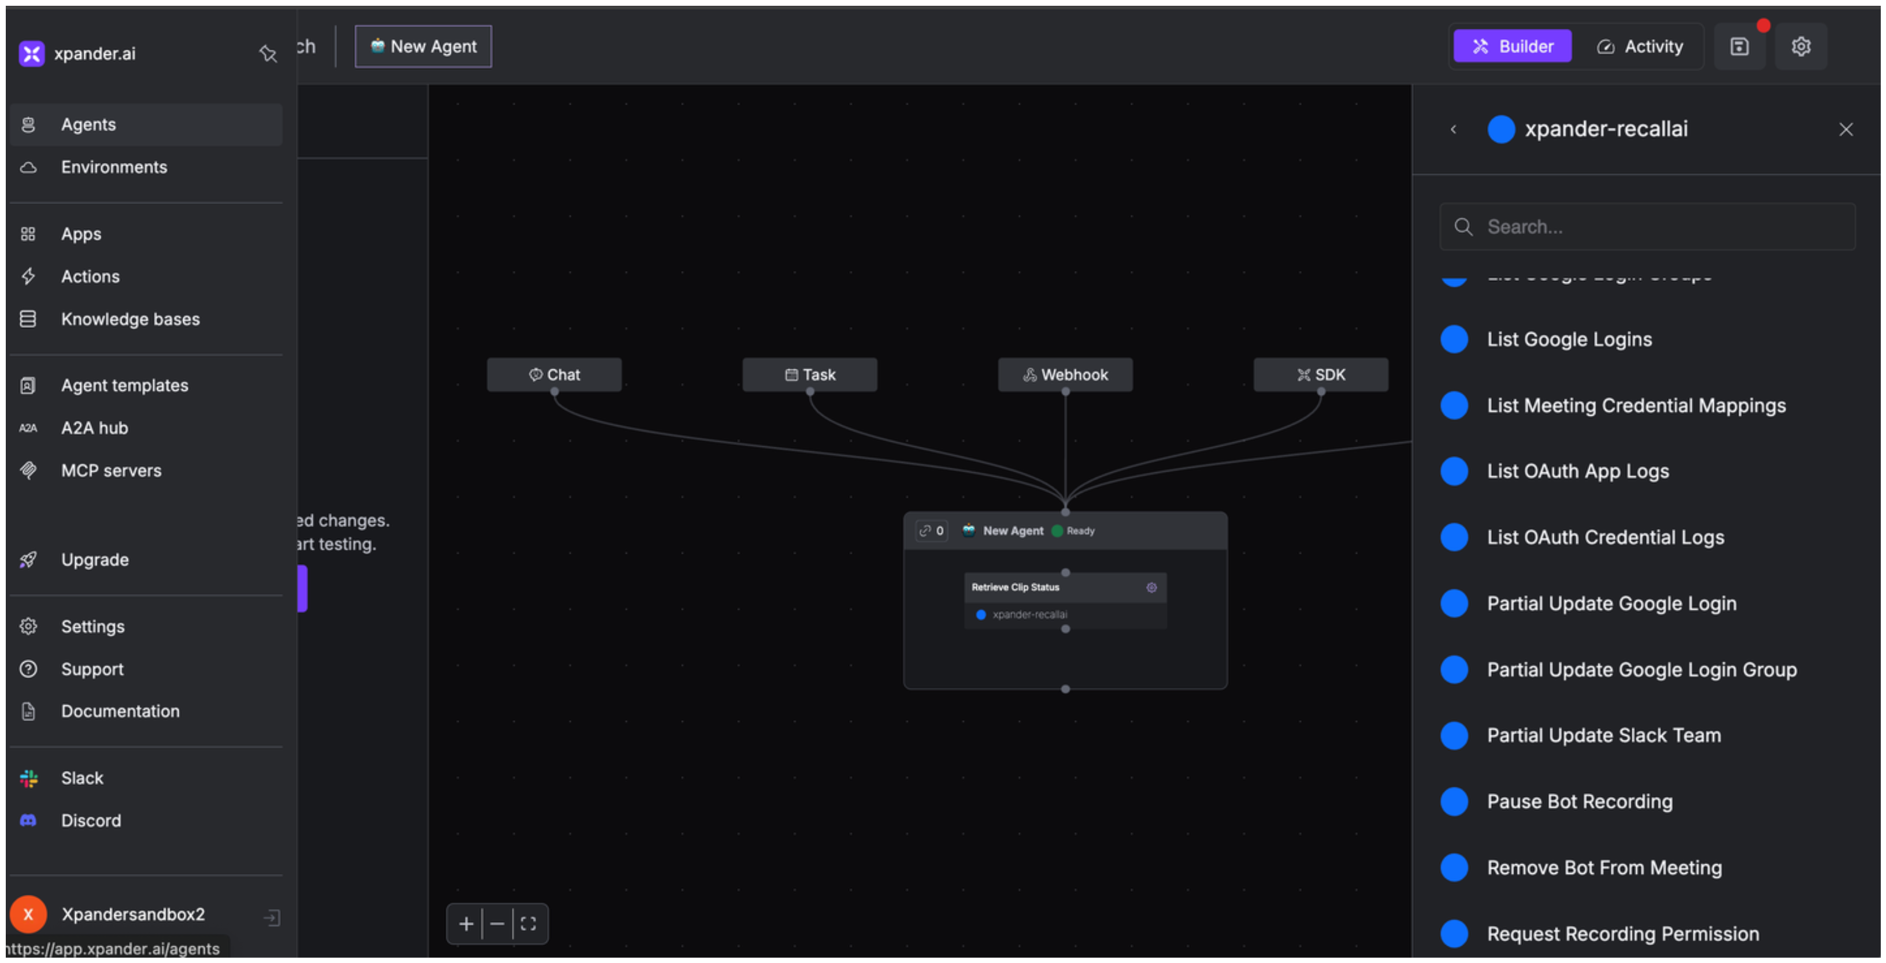Unpin the sidebar with pin icon
1886x963 pixels.
point(268,53)
